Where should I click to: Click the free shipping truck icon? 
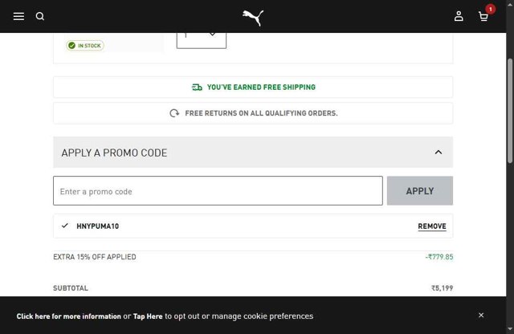click(197, 88)
